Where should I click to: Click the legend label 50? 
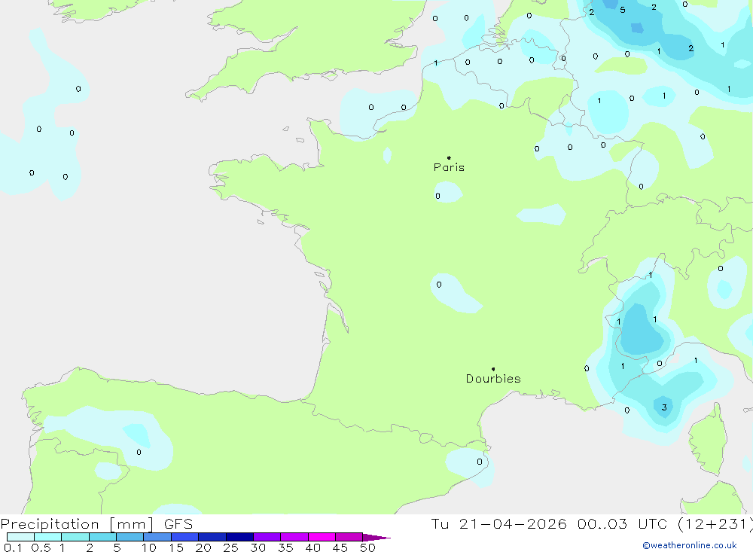pyautogui.click(x=367, y=547)
